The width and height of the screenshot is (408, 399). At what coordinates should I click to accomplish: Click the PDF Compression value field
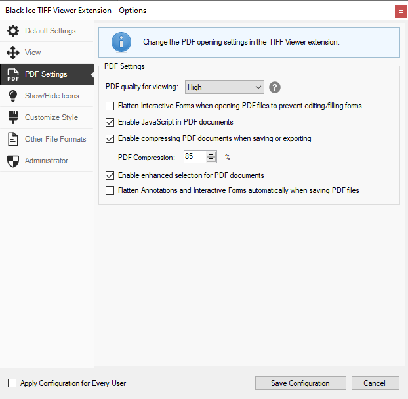pyautogui.click(x=195, y=157)
